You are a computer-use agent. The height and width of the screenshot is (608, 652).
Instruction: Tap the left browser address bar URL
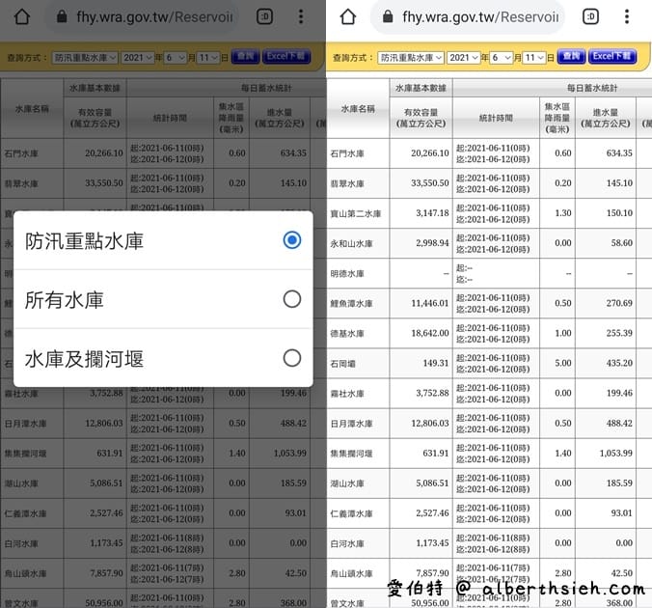[x=154, y=17]
